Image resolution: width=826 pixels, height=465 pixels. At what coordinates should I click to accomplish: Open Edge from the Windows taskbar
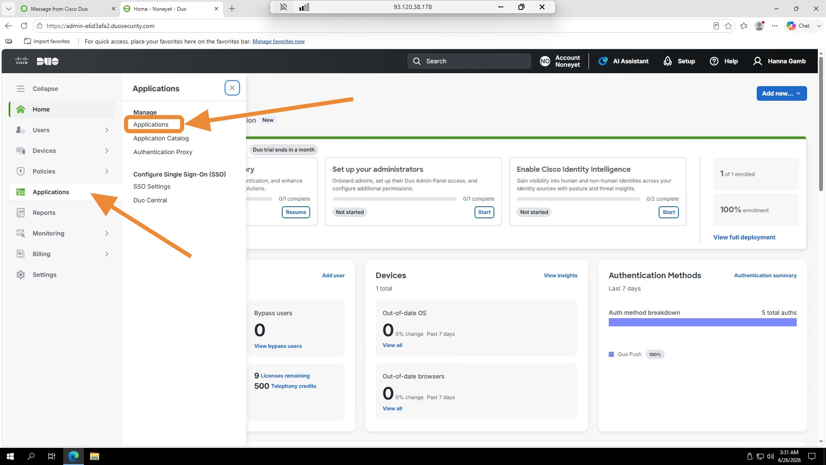click(x=74, y=456)
